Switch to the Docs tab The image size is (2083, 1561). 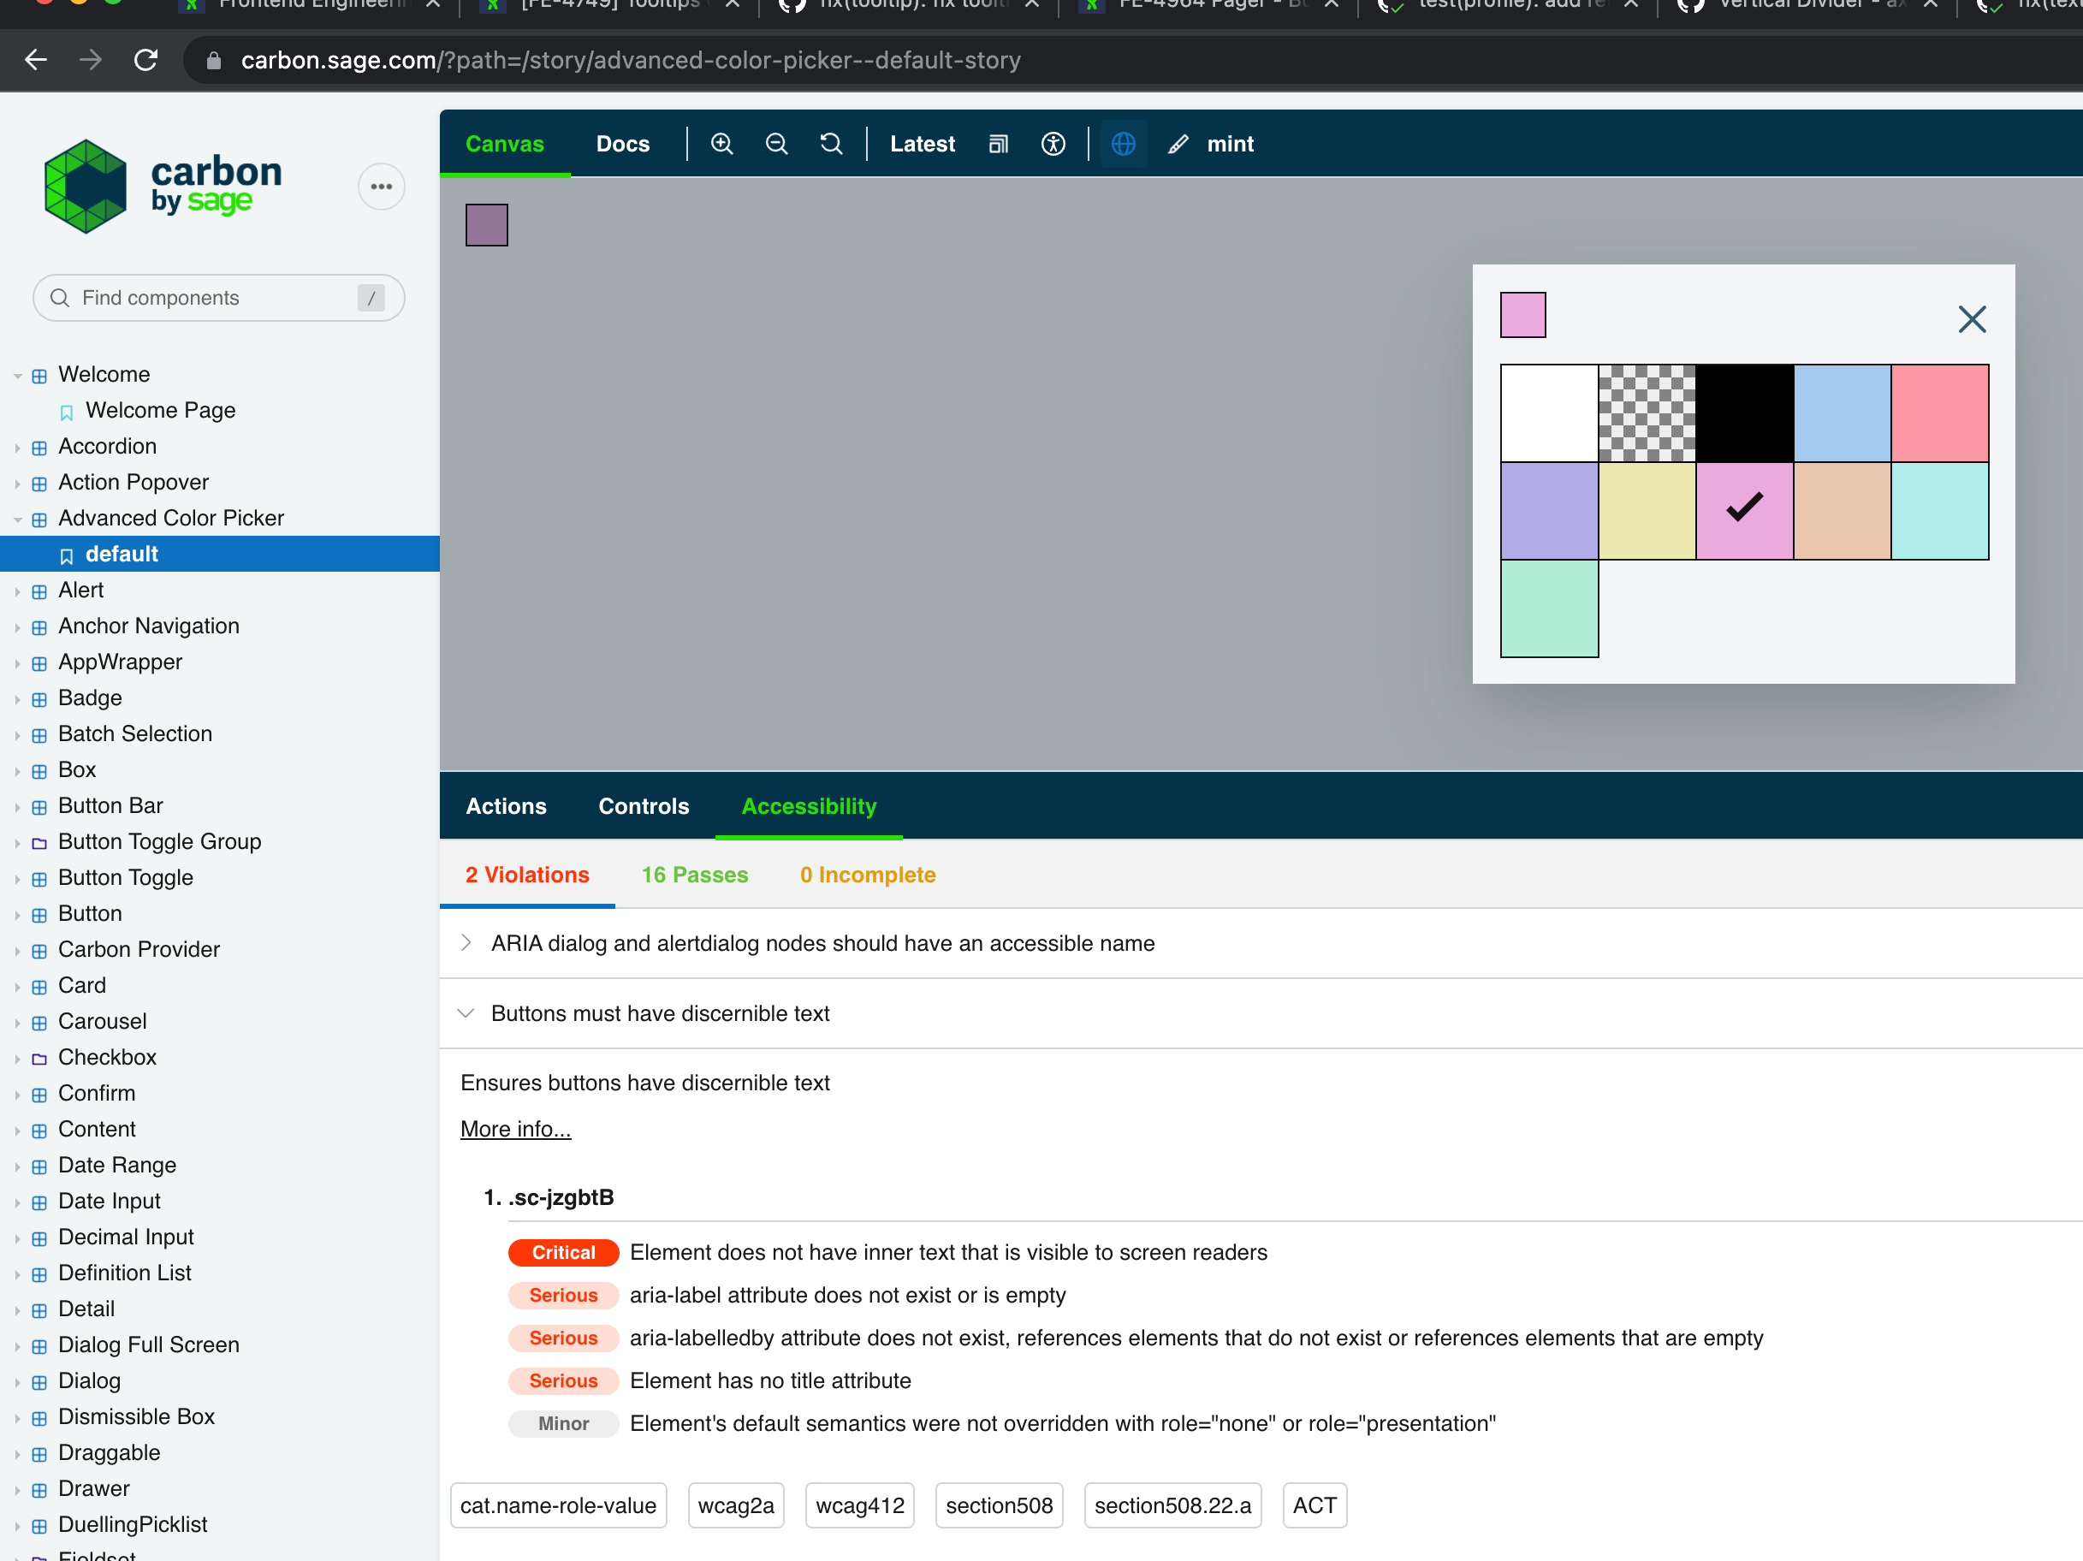click(x=622, y=143)
